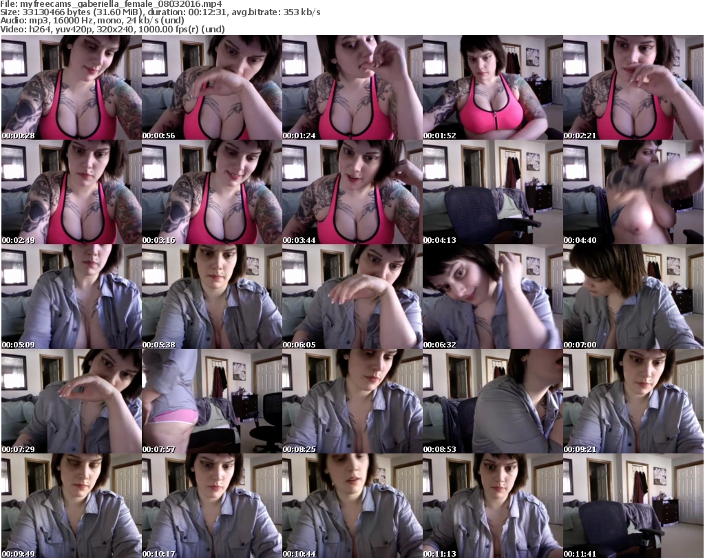Click the thumbnail timestamped 00:09:49
The height and width of the screenshot is (558, 705).
click(71, 506)
